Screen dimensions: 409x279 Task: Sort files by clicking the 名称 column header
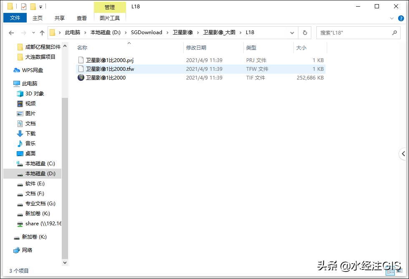82,47
